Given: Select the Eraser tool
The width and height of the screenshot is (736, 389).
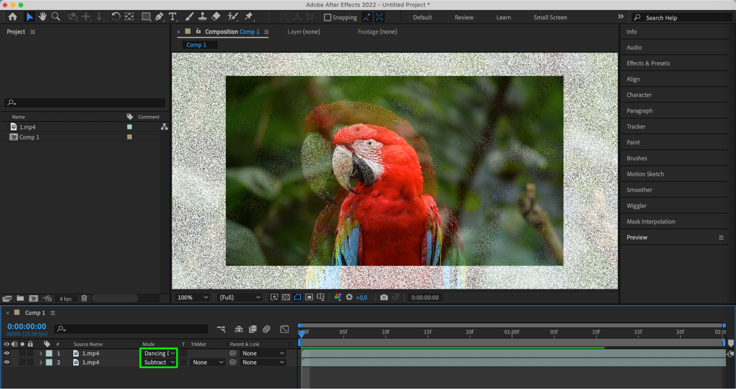Looking at the screenshot, I should pyautogui.click(x=216, y=17).
